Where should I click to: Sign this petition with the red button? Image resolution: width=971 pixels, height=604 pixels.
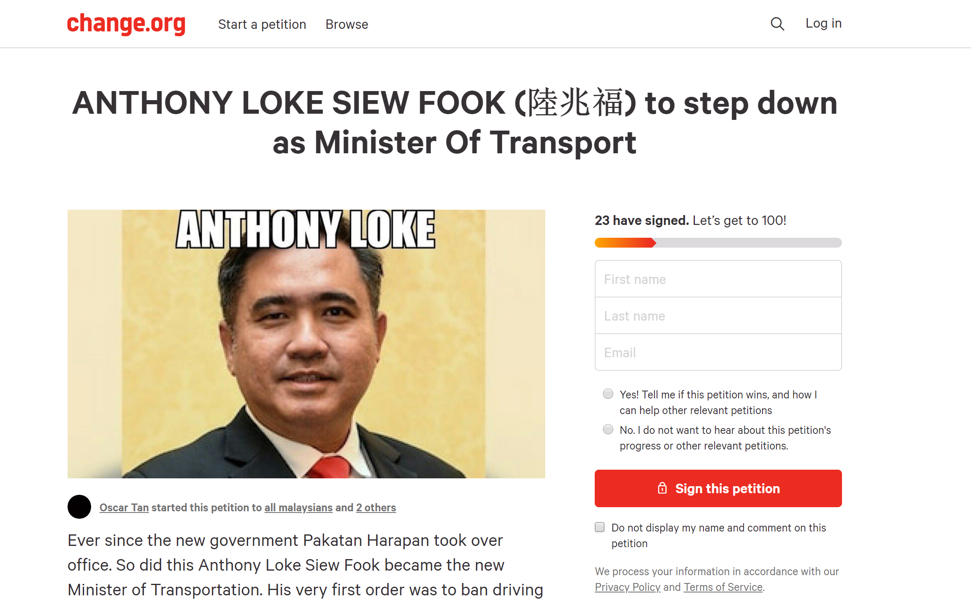click(x=718, y=488)
